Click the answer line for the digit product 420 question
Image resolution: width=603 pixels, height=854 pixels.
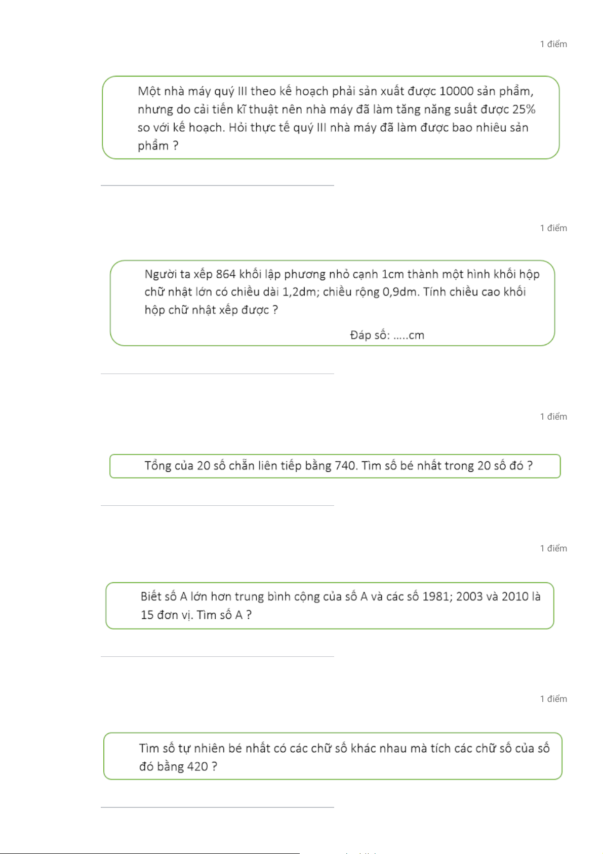pos(217,802)
